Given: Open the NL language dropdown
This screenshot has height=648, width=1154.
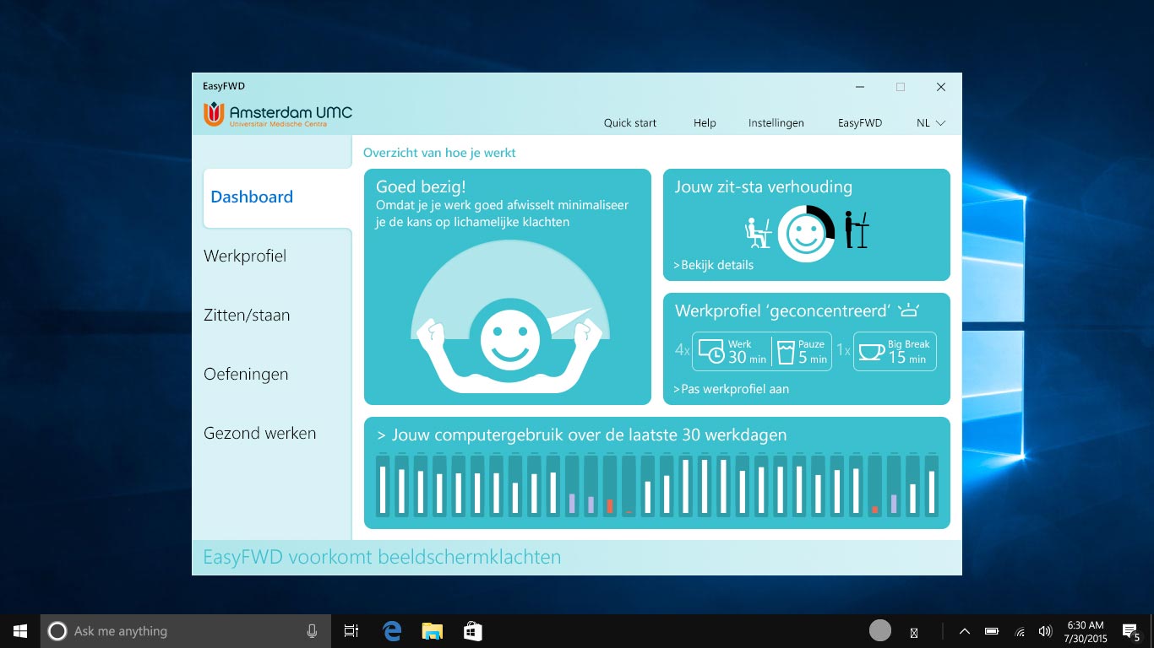Looking at the screenshot, I should tap(931, 123).
